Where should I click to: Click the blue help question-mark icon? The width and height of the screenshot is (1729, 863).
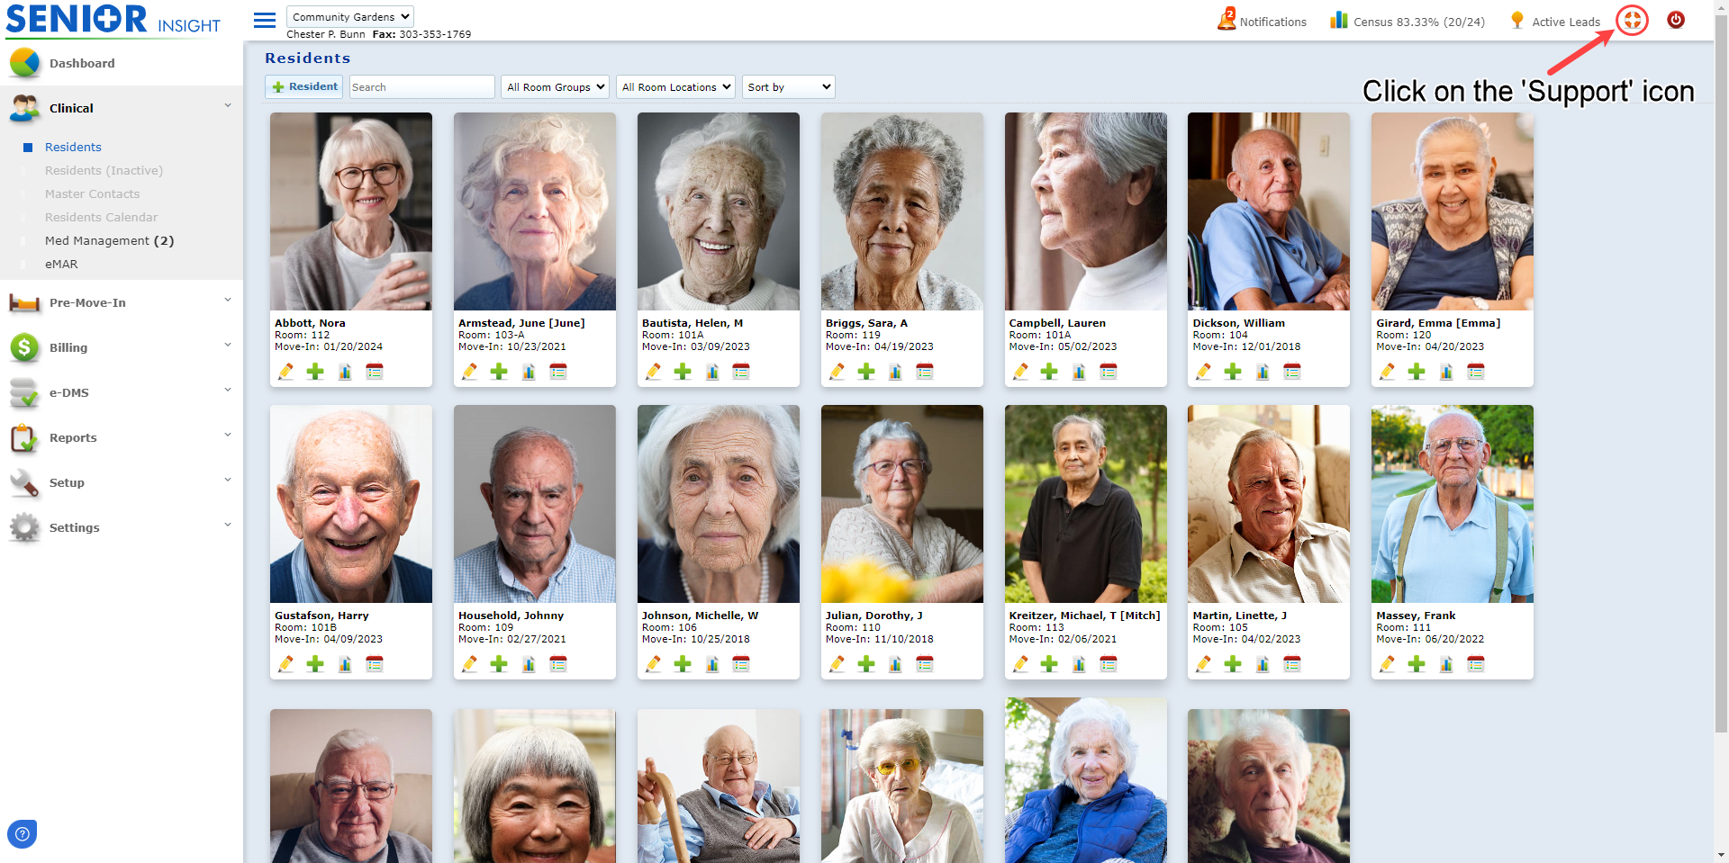pyautogui.click(x=23, y=834)
